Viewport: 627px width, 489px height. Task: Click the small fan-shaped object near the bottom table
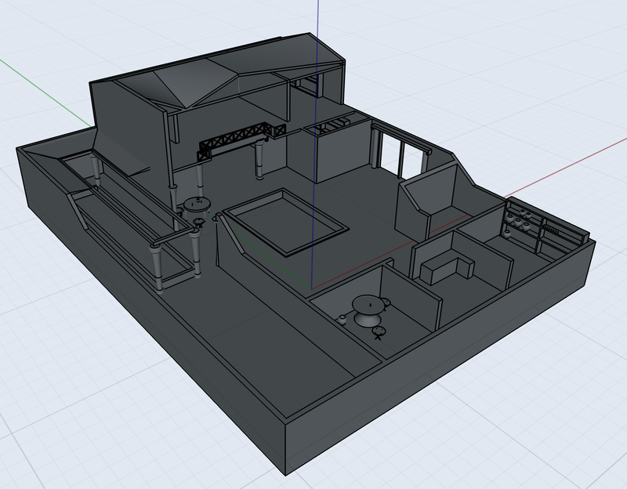pyautogui.click(x=380, y=333)
